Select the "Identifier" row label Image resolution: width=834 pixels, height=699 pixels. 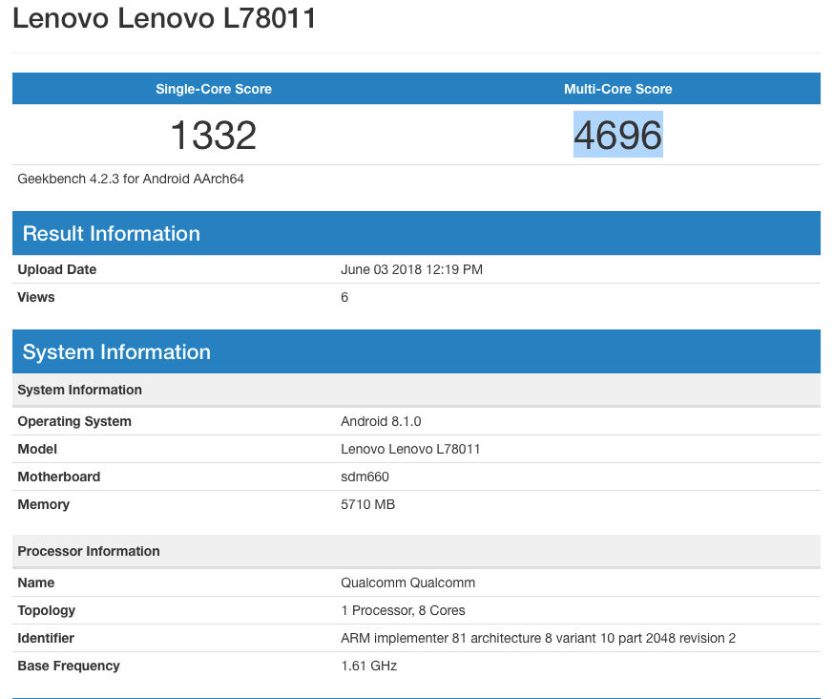pos(46,638)
